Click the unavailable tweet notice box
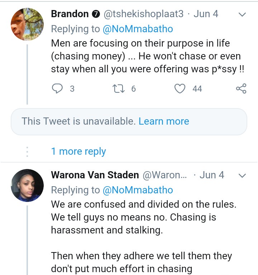This screenshot has width=258, height=275. tap(79, 122)
